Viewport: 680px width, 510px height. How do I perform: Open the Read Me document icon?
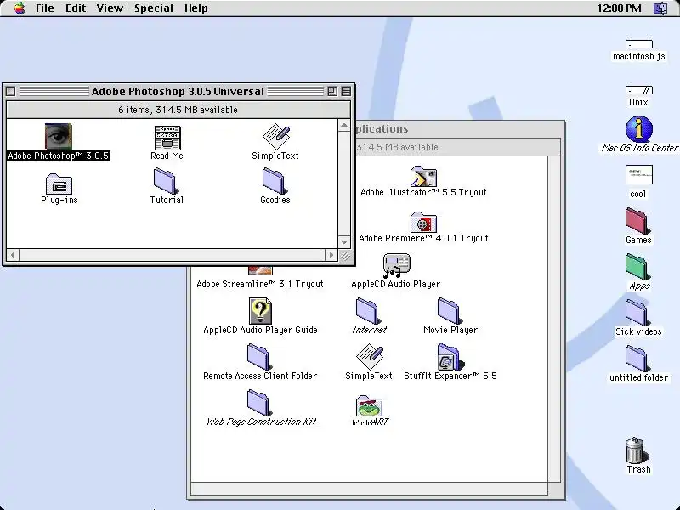click(x=167, y=138)
